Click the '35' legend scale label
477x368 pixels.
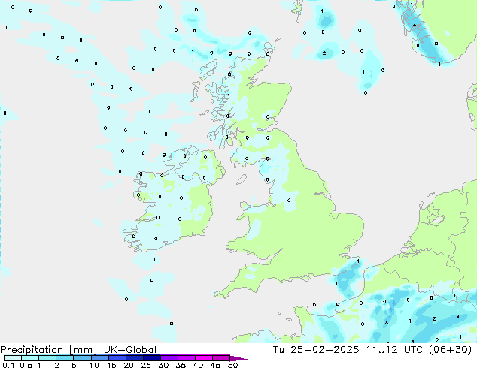tap(181, 365)
